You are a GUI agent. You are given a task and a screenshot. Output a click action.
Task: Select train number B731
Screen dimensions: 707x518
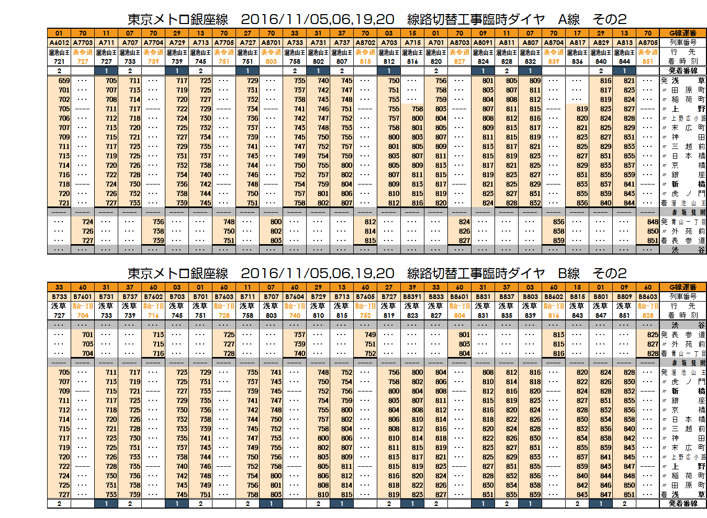pos(106,297)
